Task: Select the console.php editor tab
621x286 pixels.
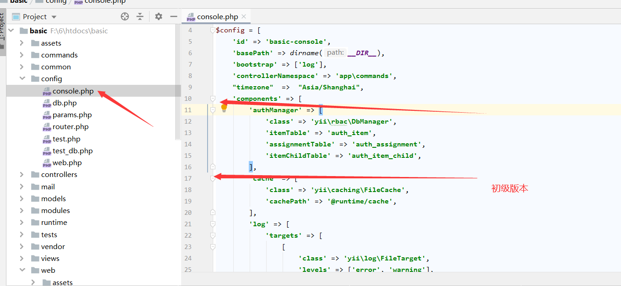Action: click(x=216, y=16)
